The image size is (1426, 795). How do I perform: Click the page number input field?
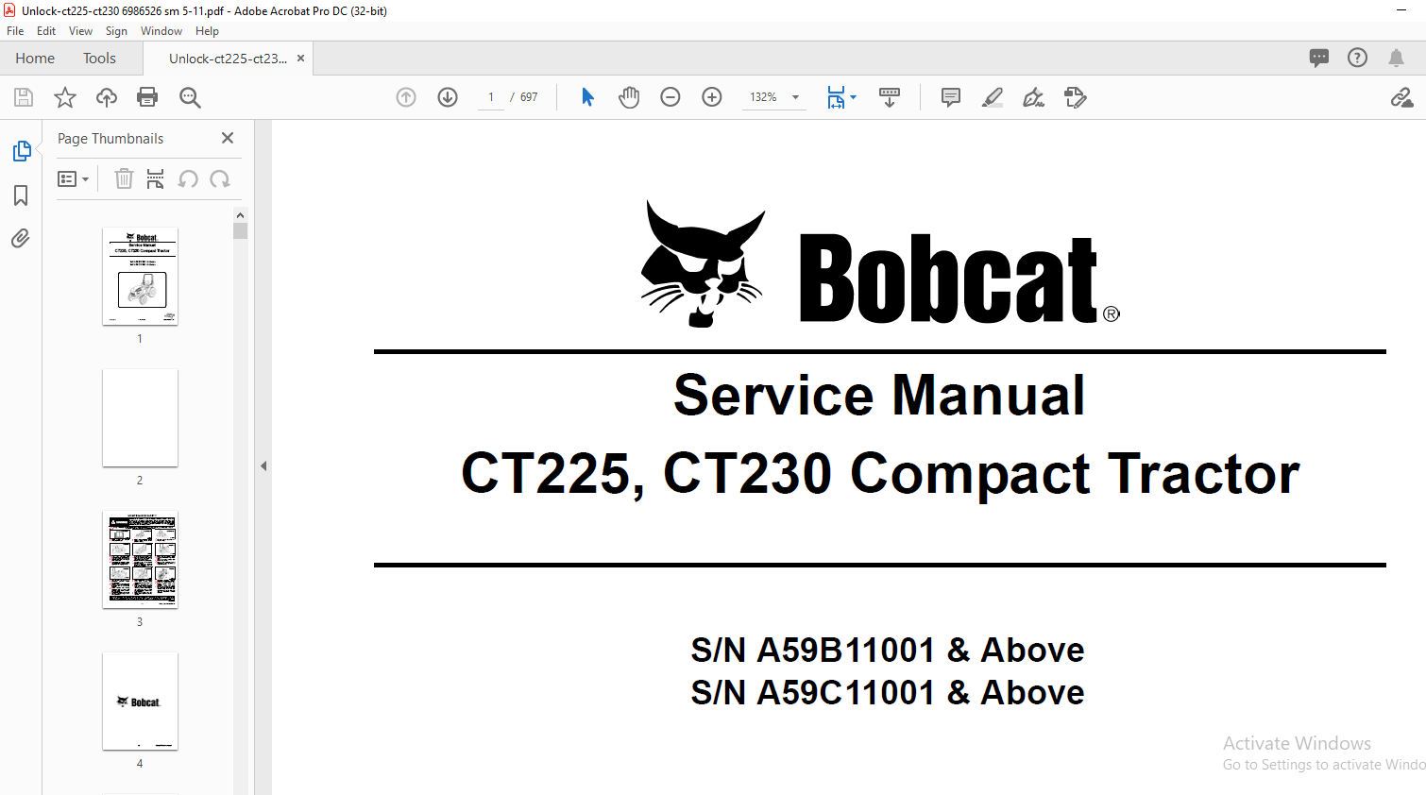pos(491,97)
